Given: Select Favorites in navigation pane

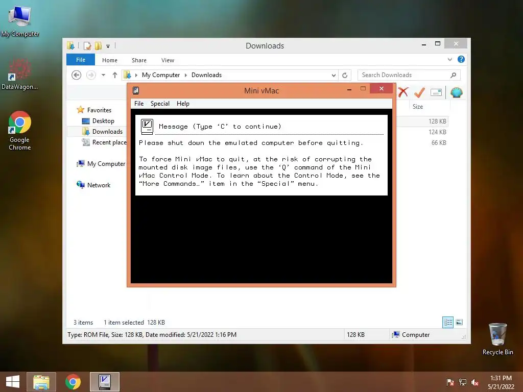Looking at the screenshot, I should (99, 110).
